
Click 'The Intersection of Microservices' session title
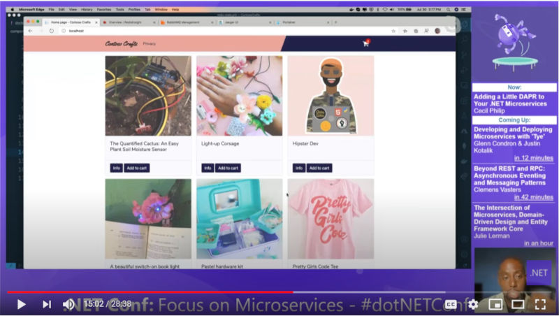(x=511, y=218)
